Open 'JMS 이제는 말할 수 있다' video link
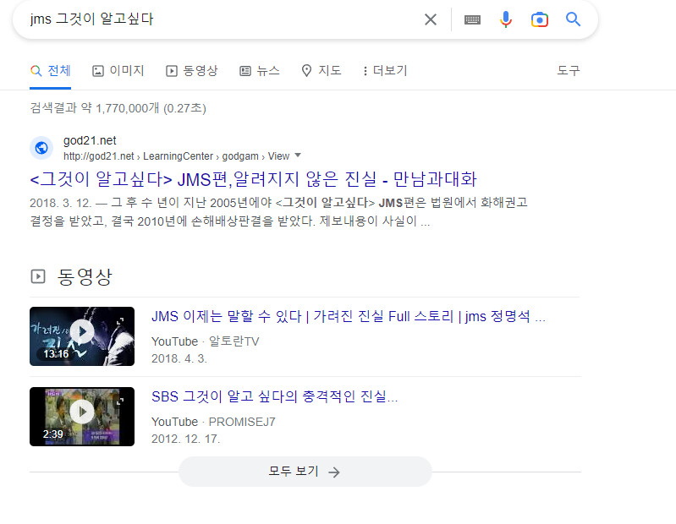The width and height of the screenshot is (676, 524). pyautogui.click(x=349, y=316)
